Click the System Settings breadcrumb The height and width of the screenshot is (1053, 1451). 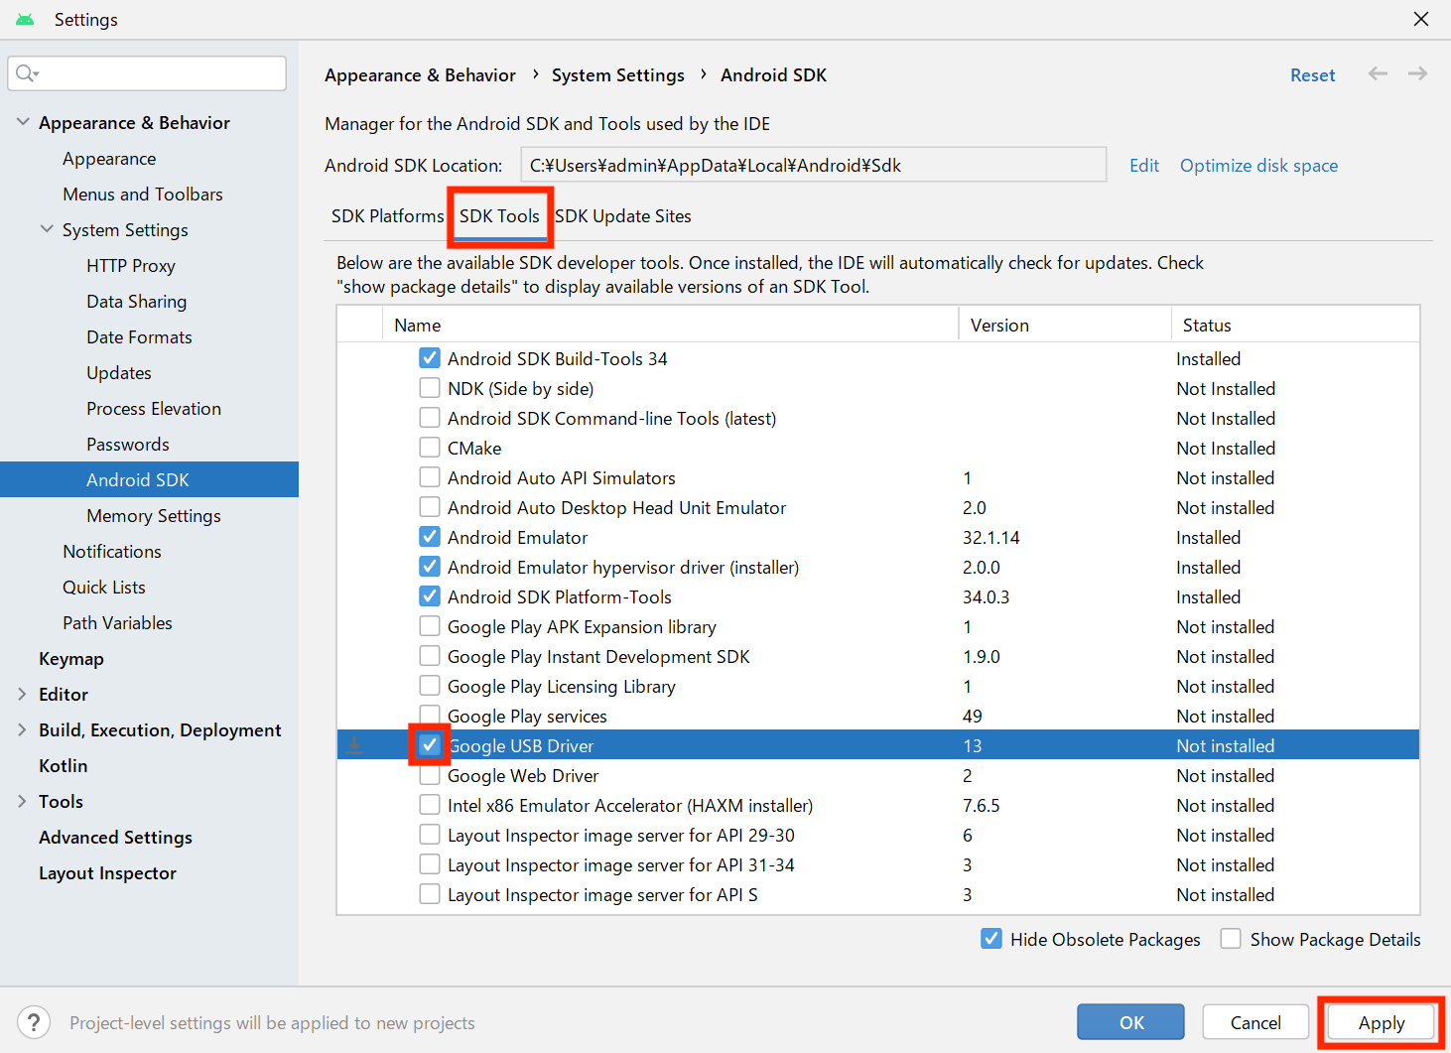[618, 75]
